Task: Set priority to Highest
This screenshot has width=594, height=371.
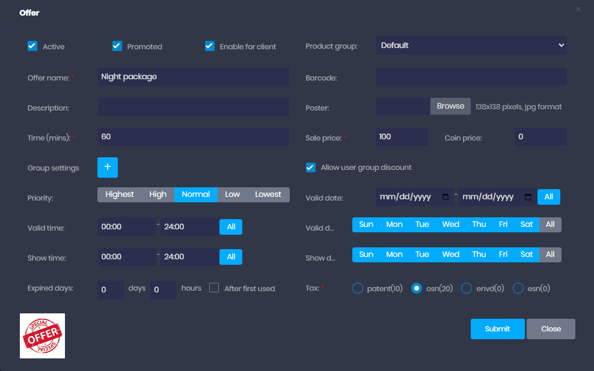Action: tap(120, 195)
